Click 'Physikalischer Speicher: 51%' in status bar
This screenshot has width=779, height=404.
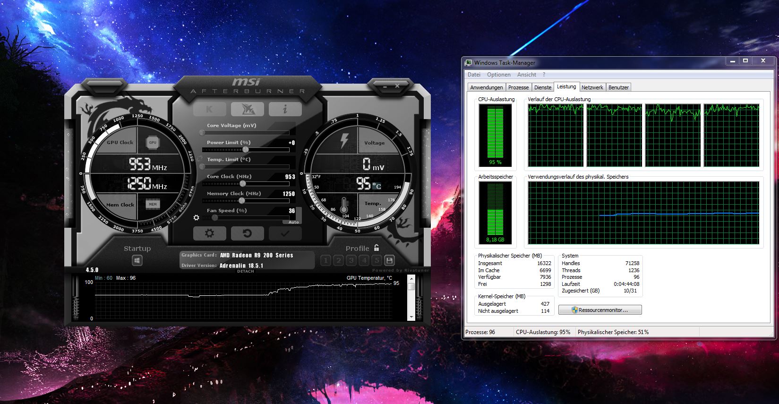pyautogui.click(x=613, y=332)
